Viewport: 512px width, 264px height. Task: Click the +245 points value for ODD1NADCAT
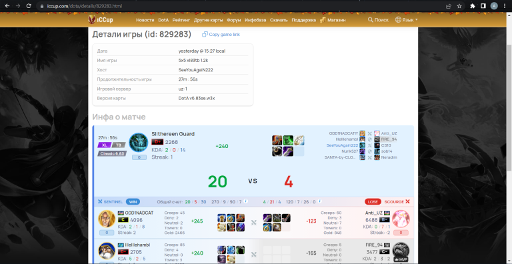point(197,221)
